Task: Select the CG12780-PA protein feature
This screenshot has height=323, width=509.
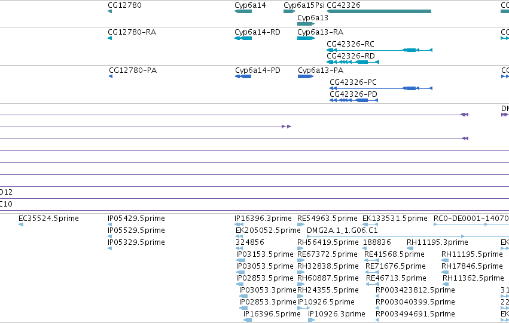Action: tap(111, 76)
